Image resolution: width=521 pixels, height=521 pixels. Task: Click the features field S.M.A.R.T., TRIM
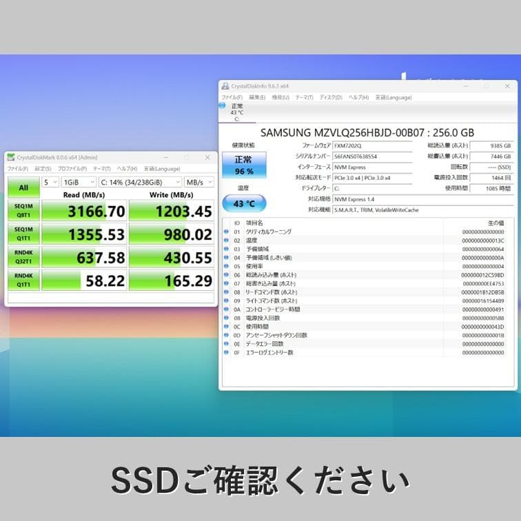[x=423, y=210]
